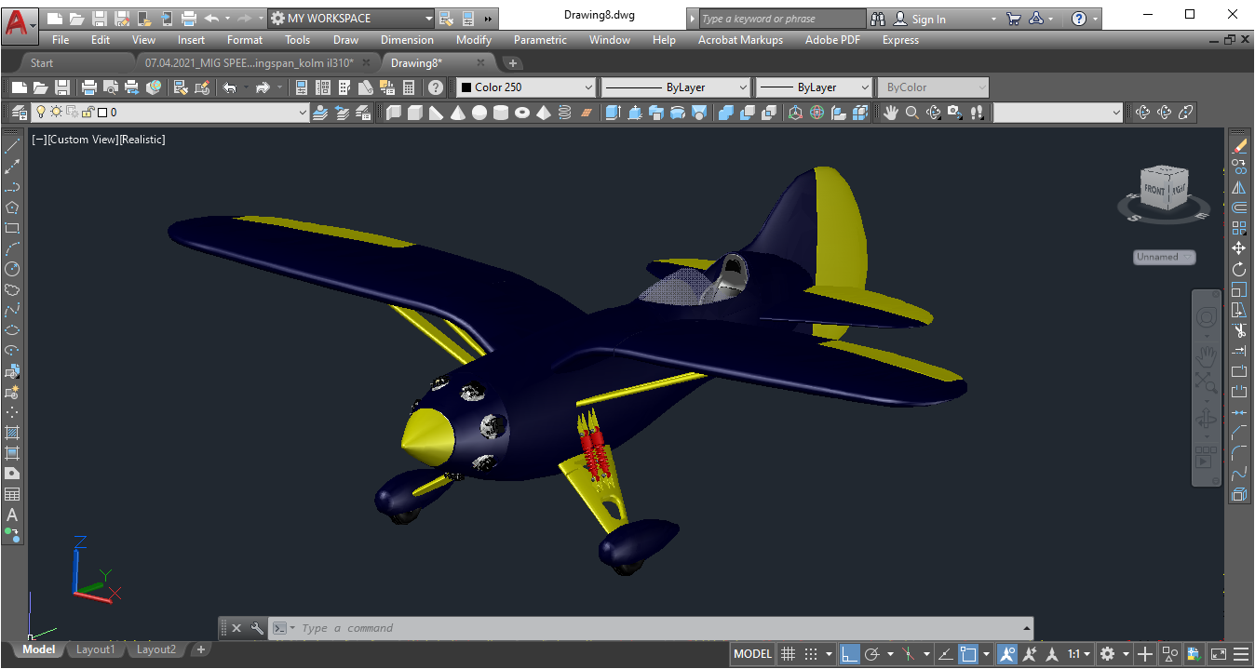Open the Layer Properties Manager icon

pos(19,113)
